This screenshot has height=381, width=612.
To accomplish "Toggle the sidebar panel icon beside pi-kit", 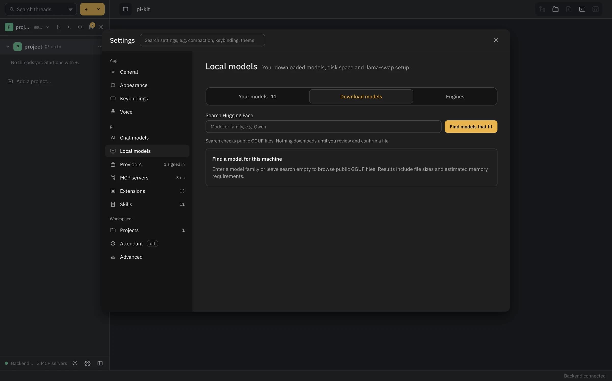I will point(125,9).
